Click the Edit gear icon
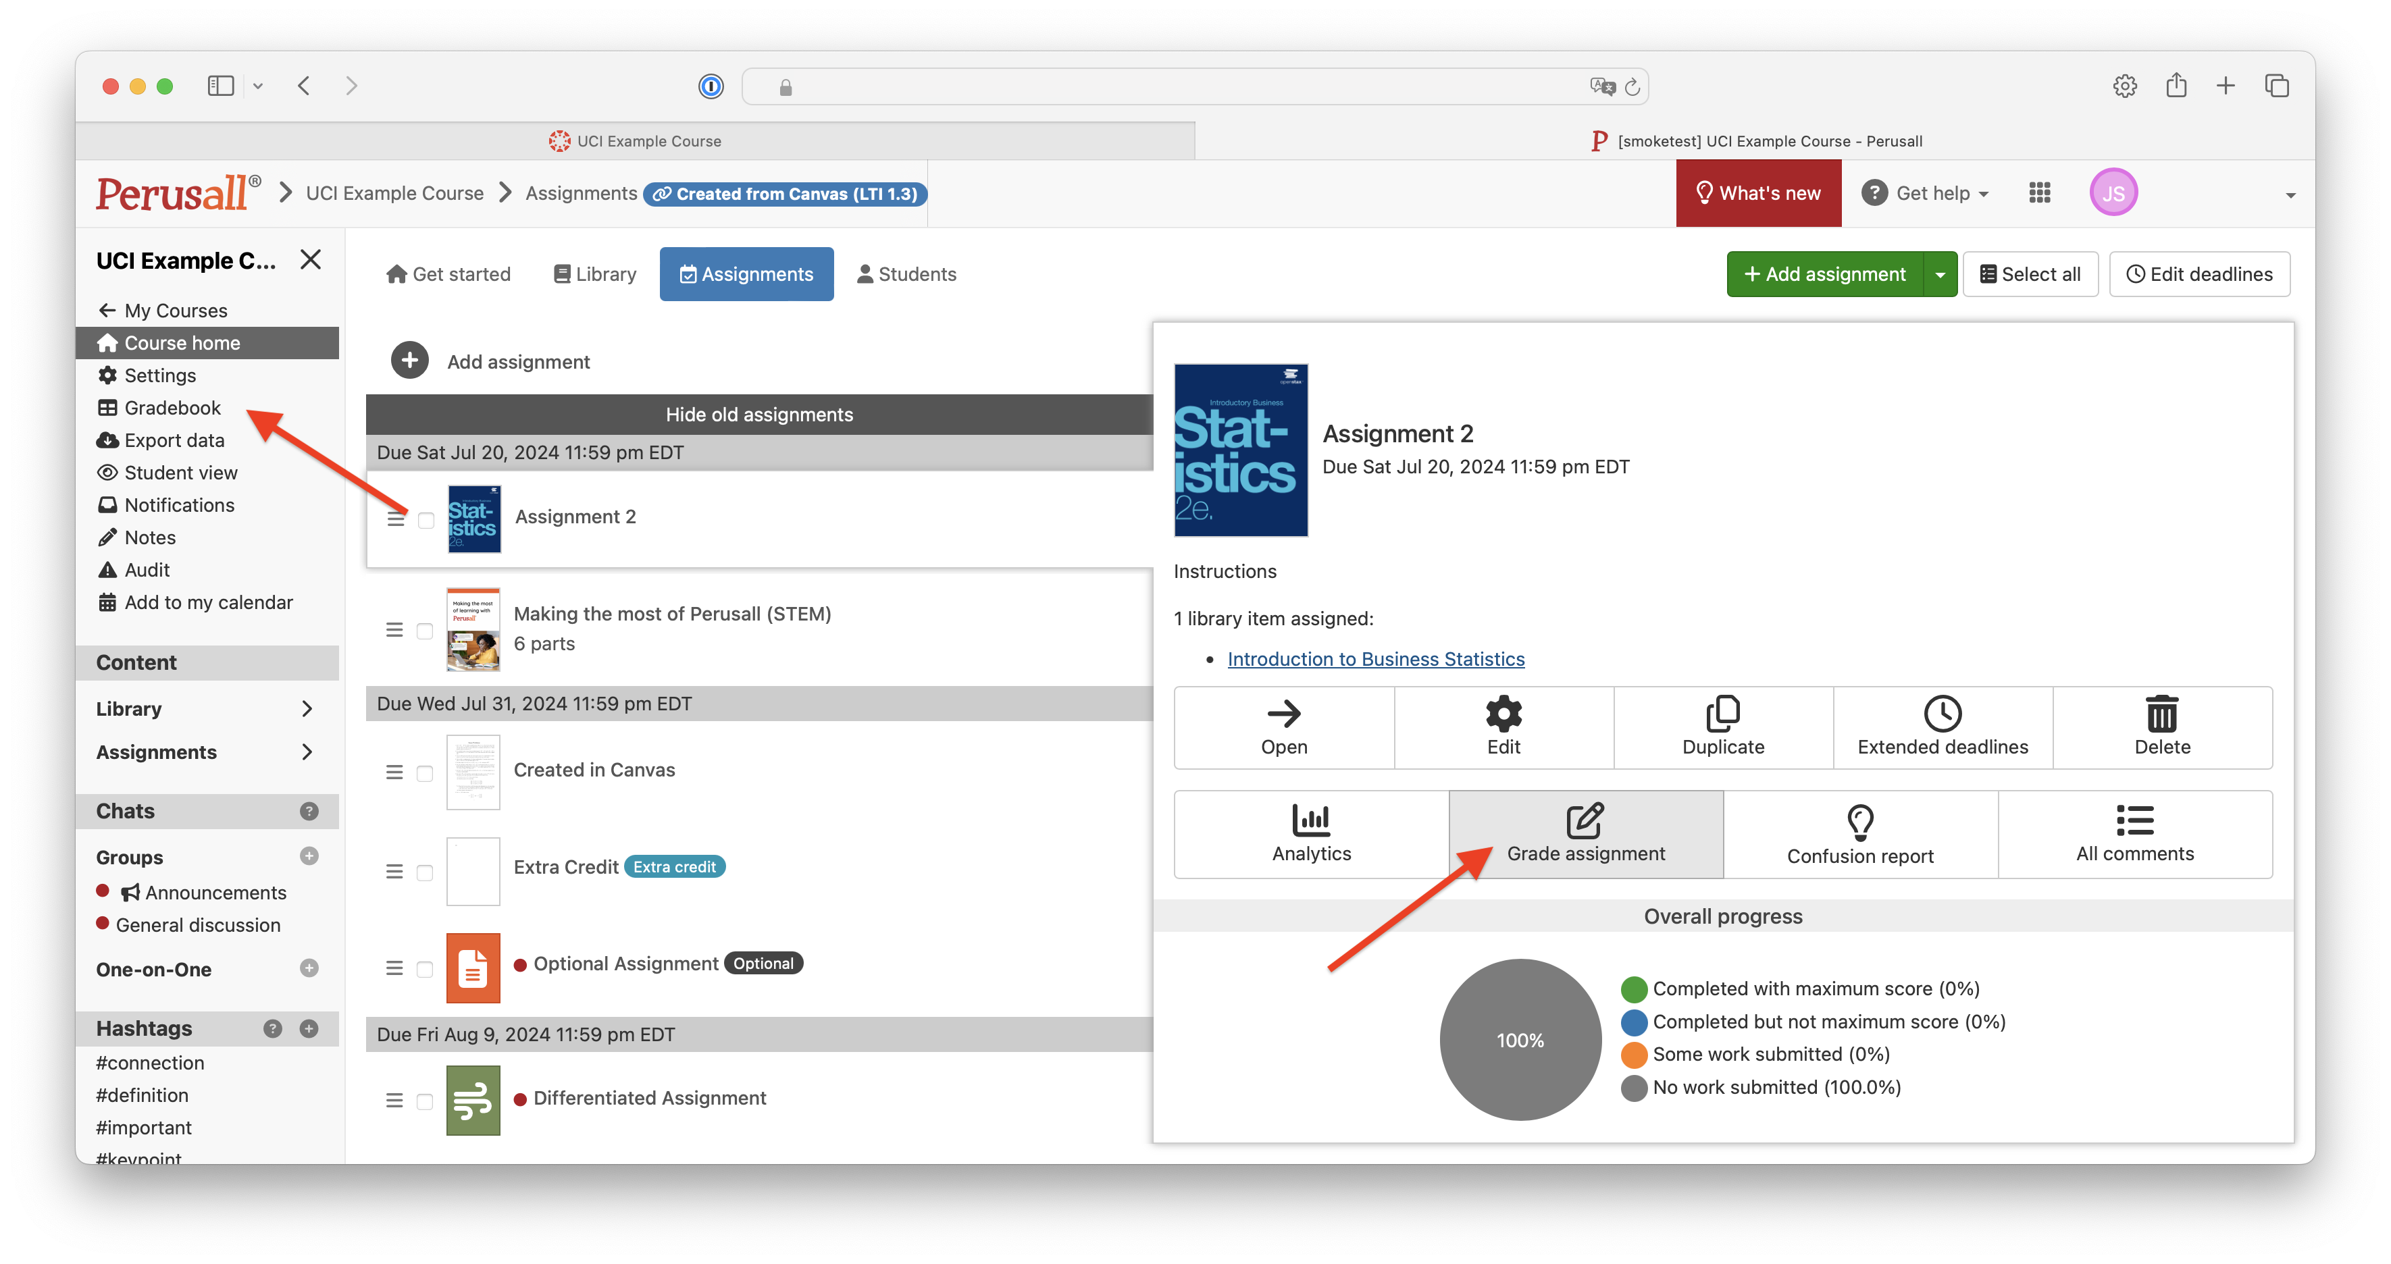2391x1264 pixels. click(x=1503, y=714)
